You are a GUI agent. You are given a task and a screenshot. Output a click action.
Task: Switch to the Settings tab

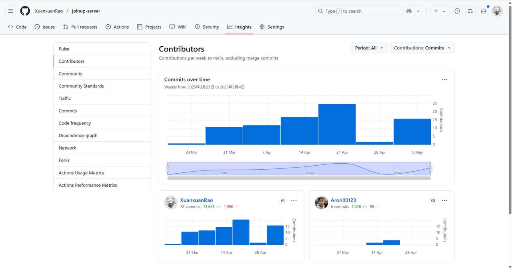pyautogui.click(x=272, y=27)
